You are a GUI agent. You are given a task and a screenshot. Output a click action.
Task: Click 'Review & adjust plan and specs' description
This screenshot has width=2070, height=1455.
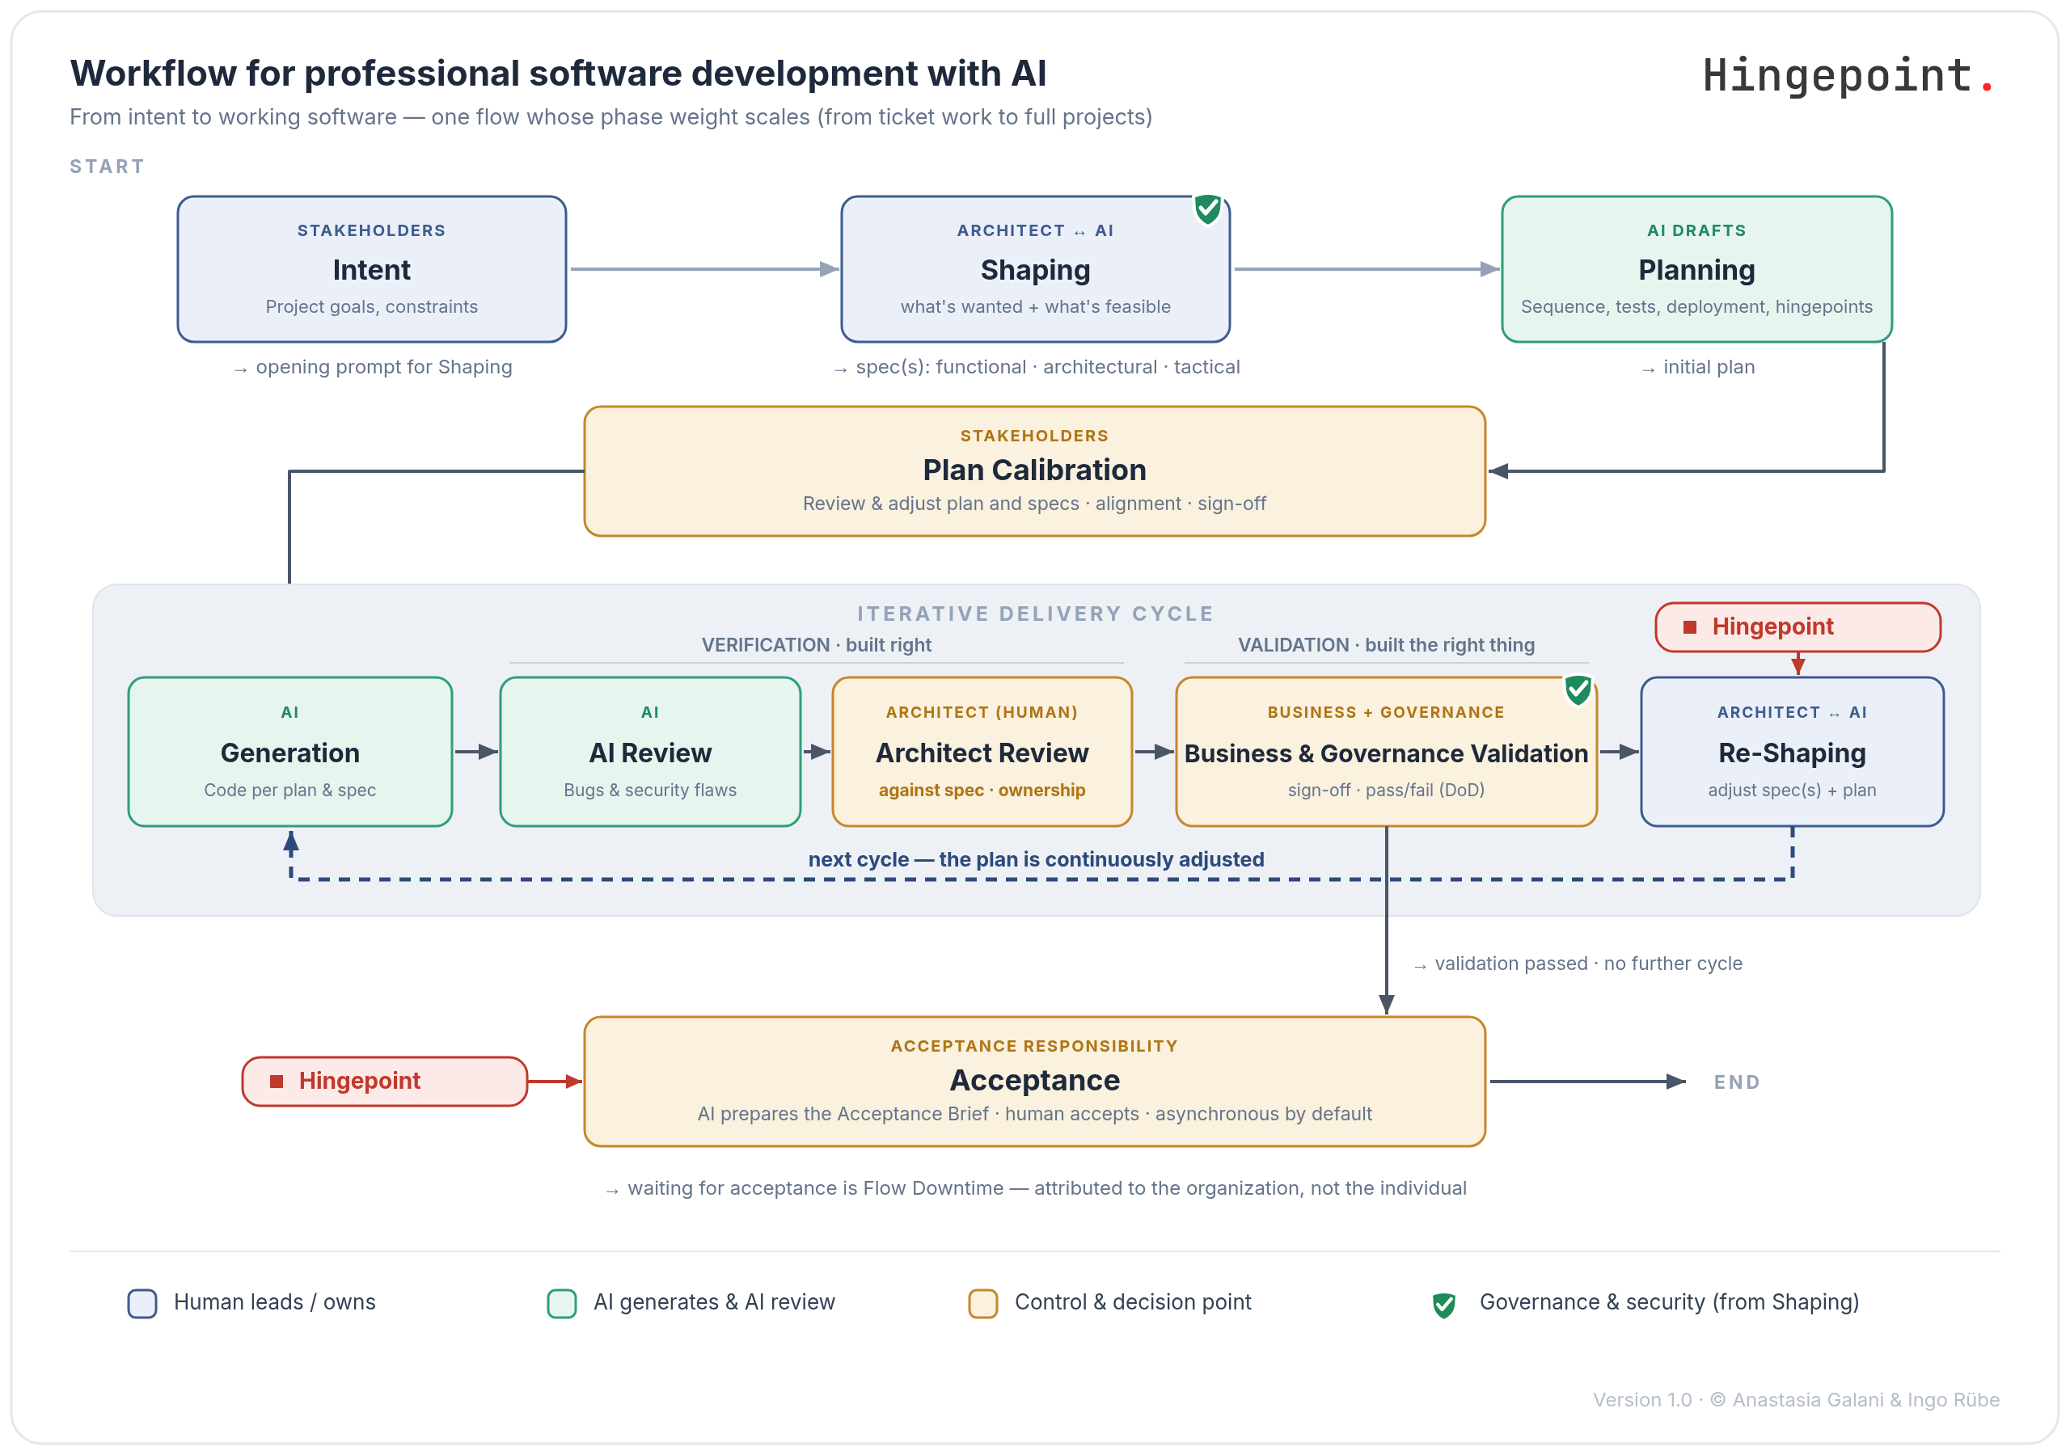tap(940, 504)
